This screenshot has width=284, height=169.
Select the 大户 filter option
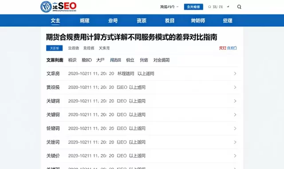tap(100, 60)
